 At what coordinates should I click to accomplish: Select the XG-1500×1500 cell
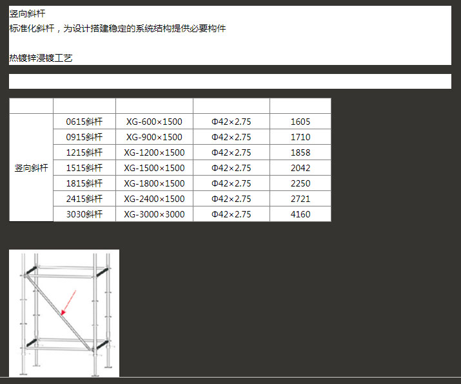coord(154,168)
